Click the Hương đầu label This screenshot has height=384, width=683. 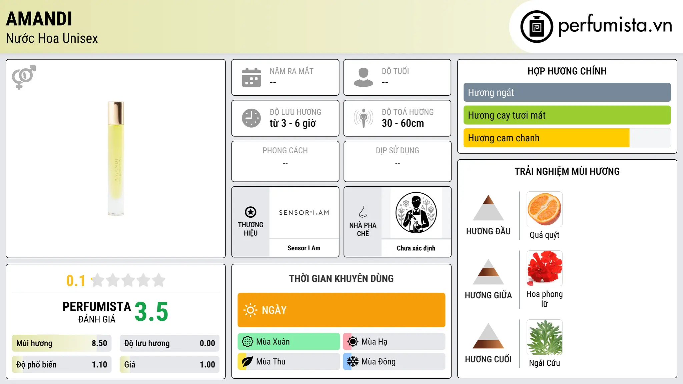[488, 231]
